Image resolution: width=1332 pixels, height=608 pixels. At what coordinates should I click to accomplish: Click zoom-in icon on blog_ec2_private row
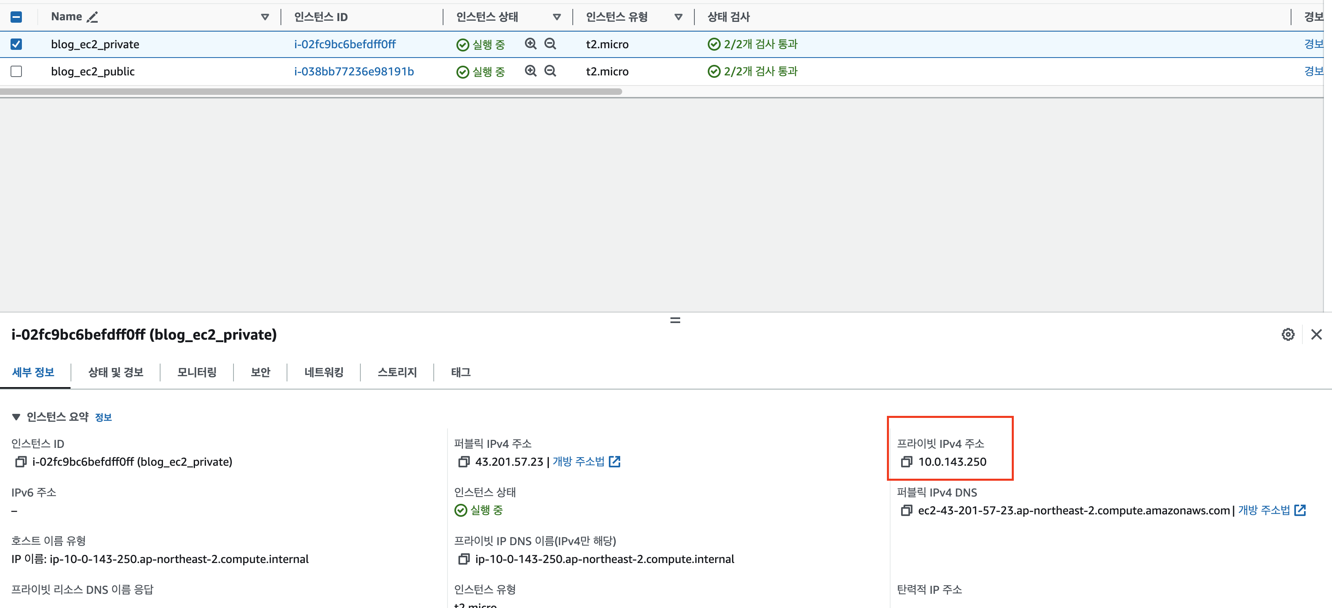point(531,44)
